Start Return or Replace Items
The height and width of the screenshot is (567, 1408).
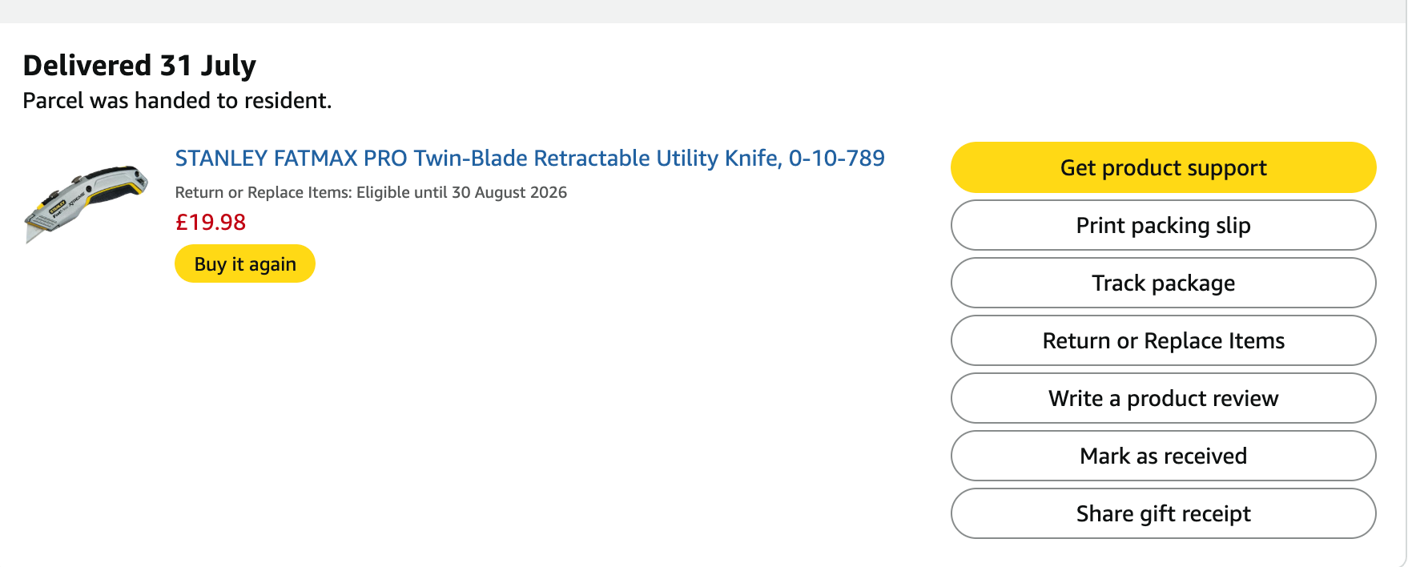coord(1163,340)
